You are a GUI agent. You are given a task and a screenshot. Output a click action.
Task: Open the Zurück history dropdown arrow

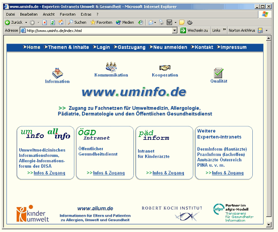pyautogui.click(x=26, y=22)
